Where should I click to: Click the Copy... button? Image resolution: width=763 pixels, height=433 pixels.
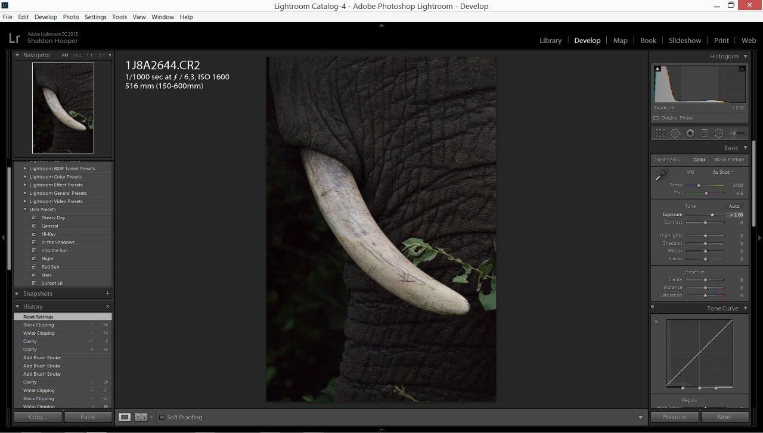(38, 417)
